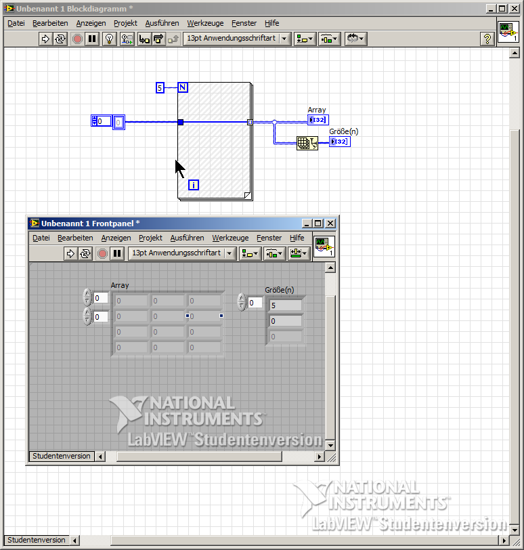Click N count terminal of For loop

(183, 87)
